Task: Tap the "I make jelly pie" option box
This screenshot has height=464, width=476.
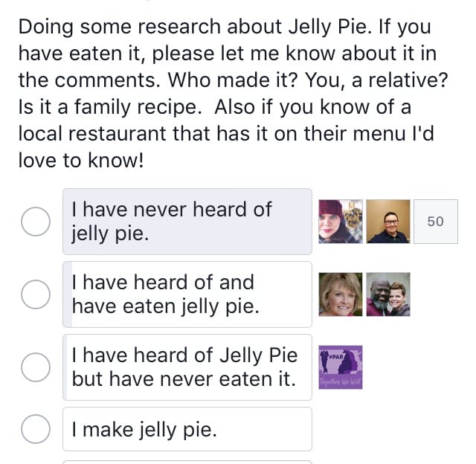Action: coord(187,429)
